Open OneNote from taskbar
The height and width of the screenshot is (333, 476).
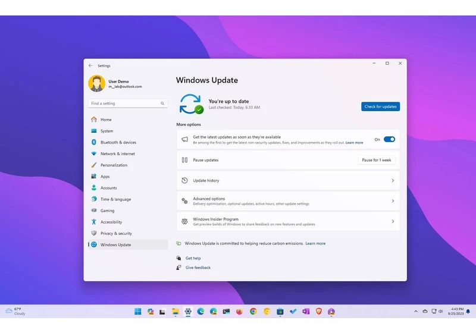click(x=306, y=312)
